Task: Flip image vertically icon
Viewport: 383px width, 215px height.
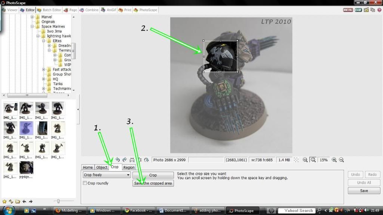Action: click(x=140, y=160)
